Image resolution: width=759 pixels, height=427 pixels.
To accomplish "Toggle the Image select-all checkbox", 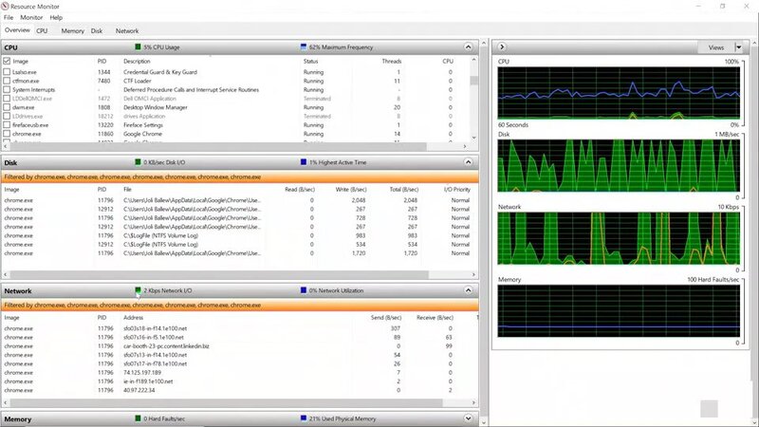I will point(8,61).
